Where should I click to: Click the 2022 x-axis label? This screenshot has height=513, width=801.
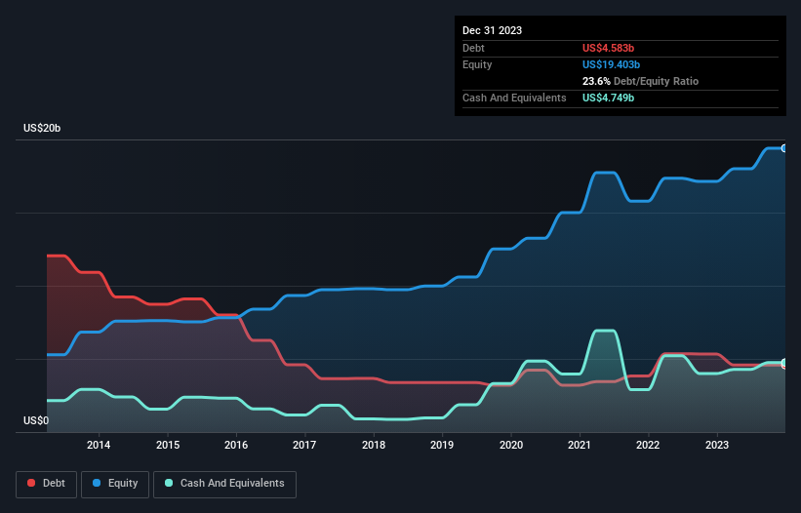point(648,445)
